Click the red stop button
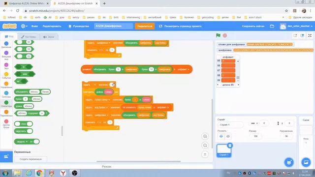 click(225, 35)
